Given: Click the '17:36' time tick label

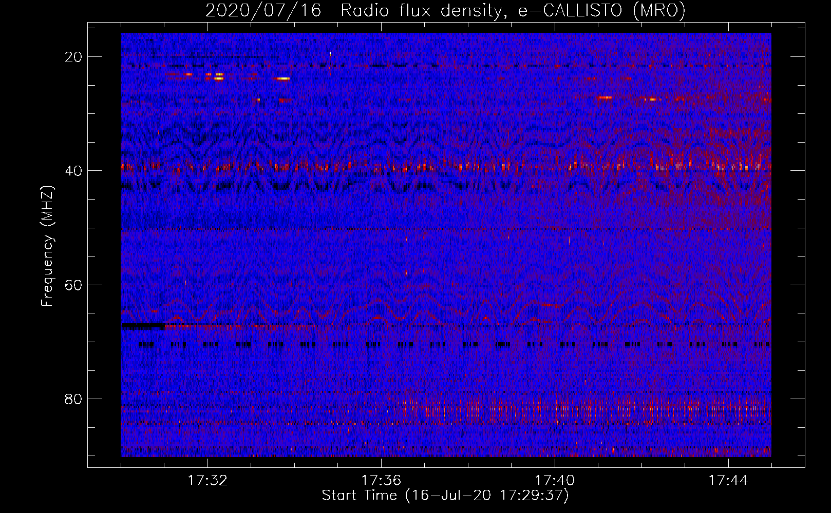Looking at the screenshot, I should [x=381, y=481].
